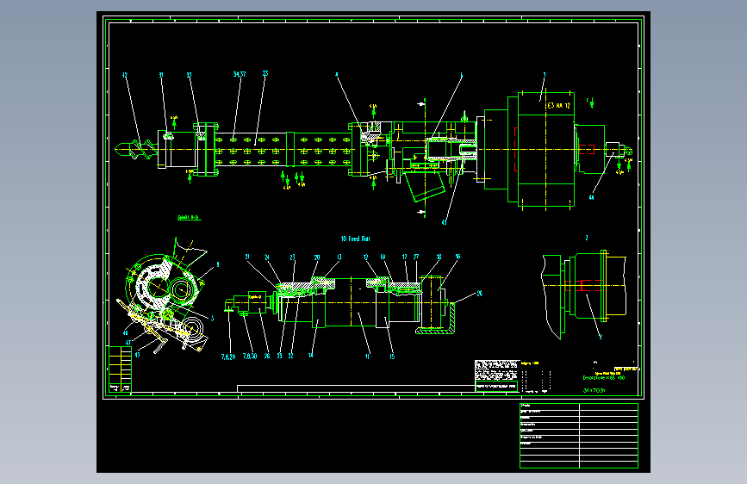Select callout '14' below the feed roll

click(x=311, y=356)
